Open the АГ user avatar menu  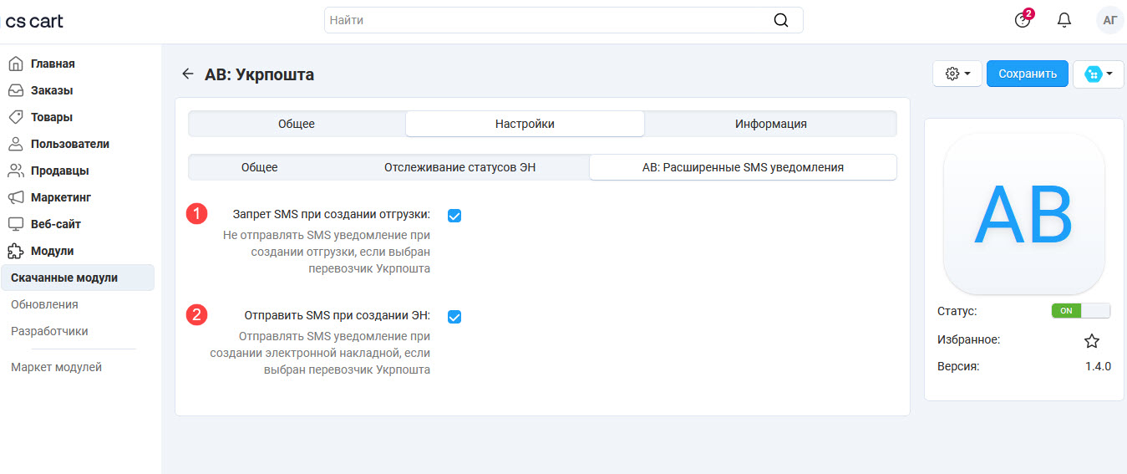[1110, 20]
